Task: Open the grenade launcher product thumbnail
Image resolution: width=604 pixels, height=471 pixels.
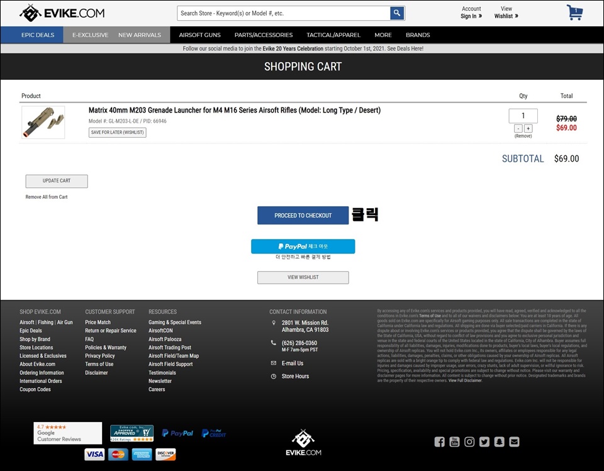Action: pos(43,123)
